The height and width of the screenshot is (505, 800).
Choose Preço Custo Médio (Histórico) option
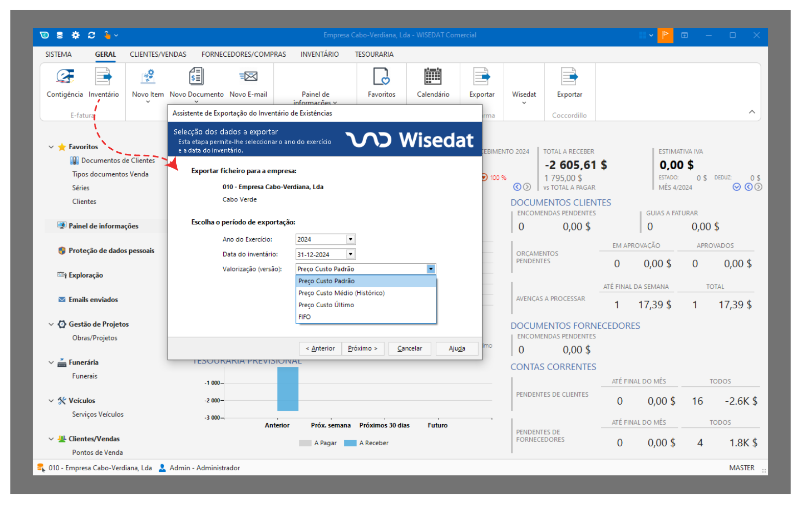(x=341, y=293)
